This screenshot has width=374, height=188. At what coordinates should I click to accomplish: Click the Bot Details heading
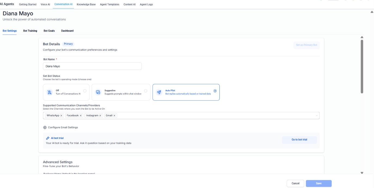pos(51,44)
